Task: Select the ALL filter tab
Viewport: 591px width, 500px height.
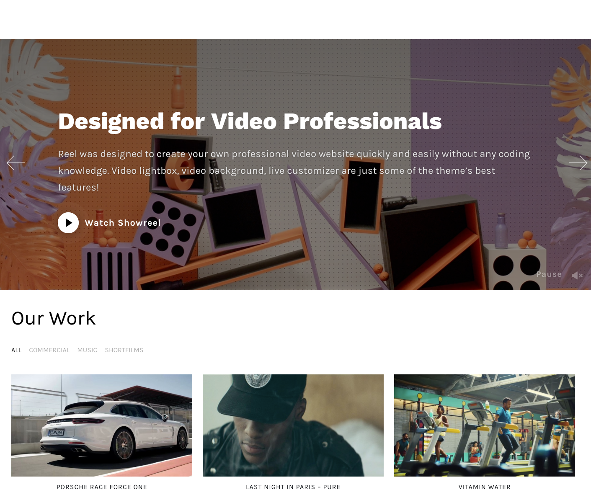Action: click(16, 350)
